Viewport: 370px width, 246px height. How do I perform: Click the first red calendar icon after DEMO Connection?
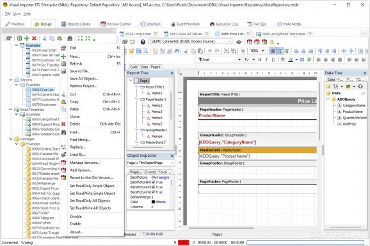[x=250, y=42]
